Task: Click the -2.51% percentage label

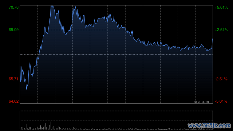Action: click(221, 79)
